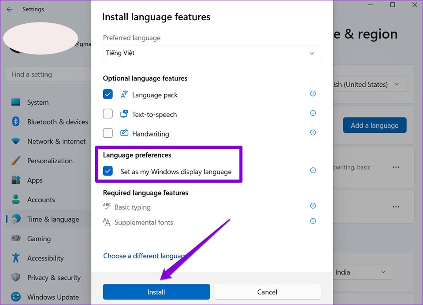Screen dimensions: 423x305
Task: Enable the Handwriting checkbox
Action: coord(108,133)
